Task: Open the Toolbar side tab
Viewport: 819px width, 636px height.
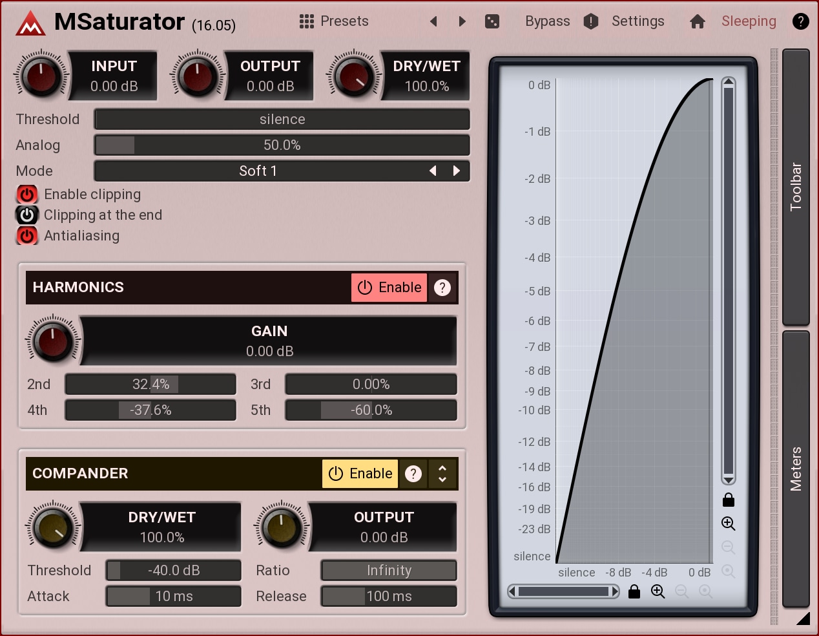Action: [x=796, y=187]
